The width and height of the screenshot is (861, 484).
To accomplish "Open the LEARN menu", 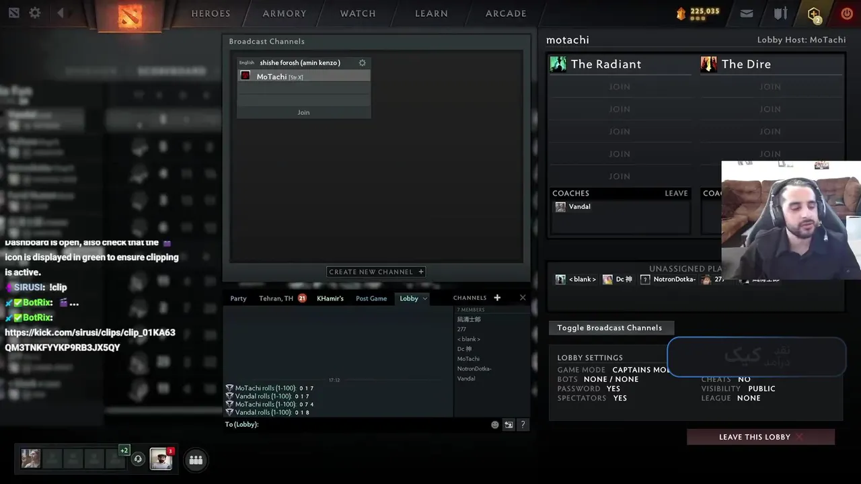I will (431, 13).
